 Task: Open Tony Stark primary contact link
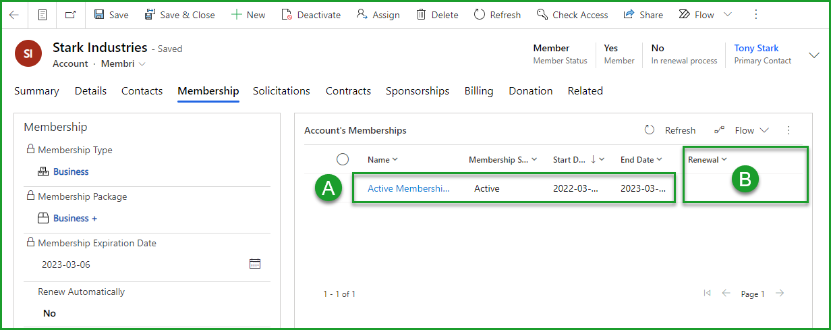(756, 49)
